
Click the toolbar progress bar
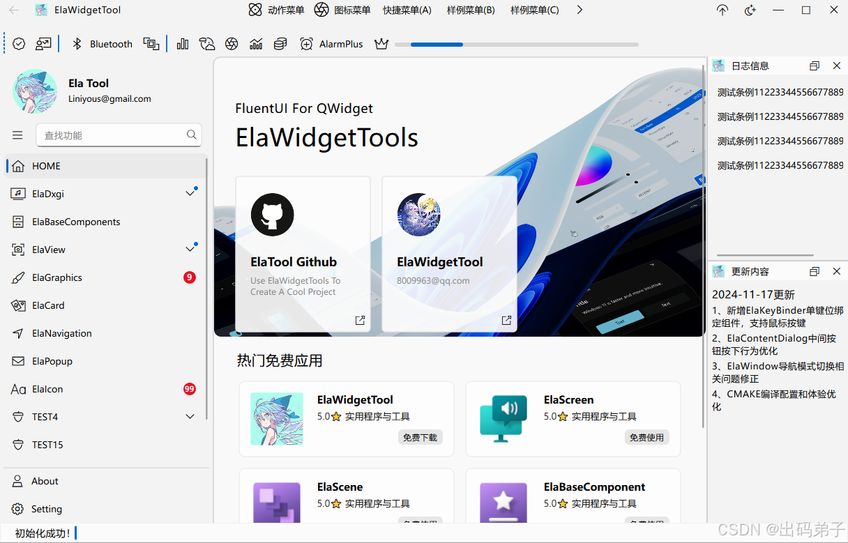[x=517, y=45]
